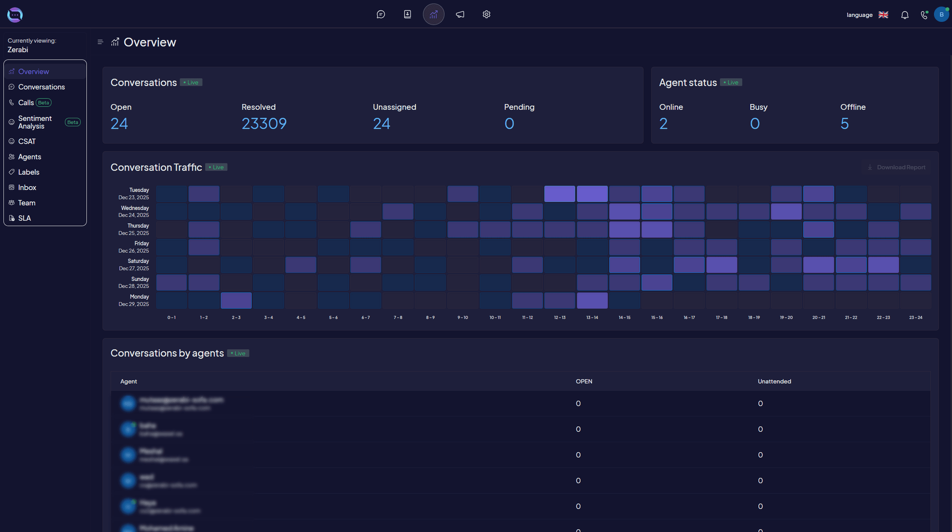This screenshot has height=532, width=952.
Task: Open the Team section in sidebar
Action: pos(27,203)
